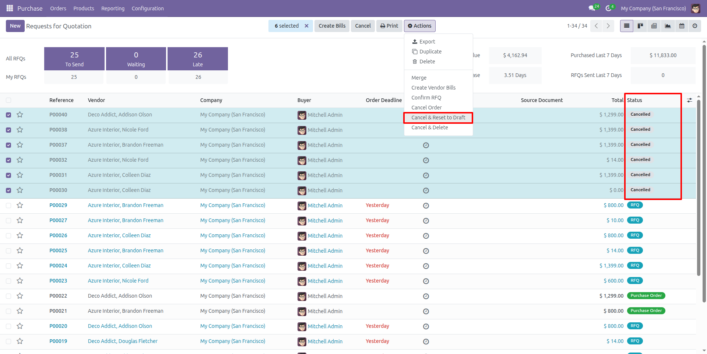
Task: Uncheck the P00038 row checkbox
Action: 8,130
